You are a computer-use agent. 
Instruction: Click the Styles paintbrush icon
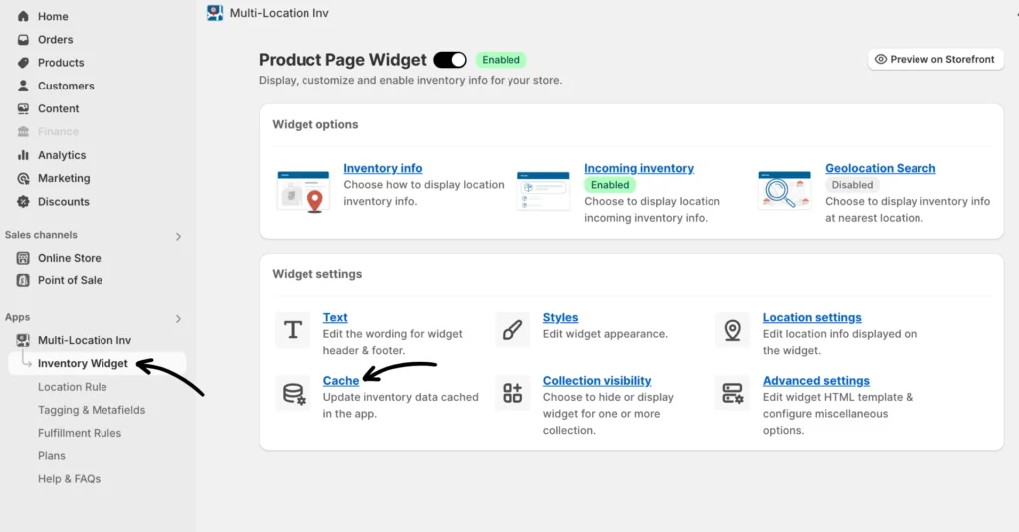point(512,330)
